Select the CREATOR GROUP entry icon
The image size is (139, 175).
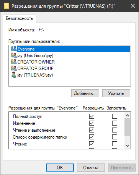coord(14,68)
